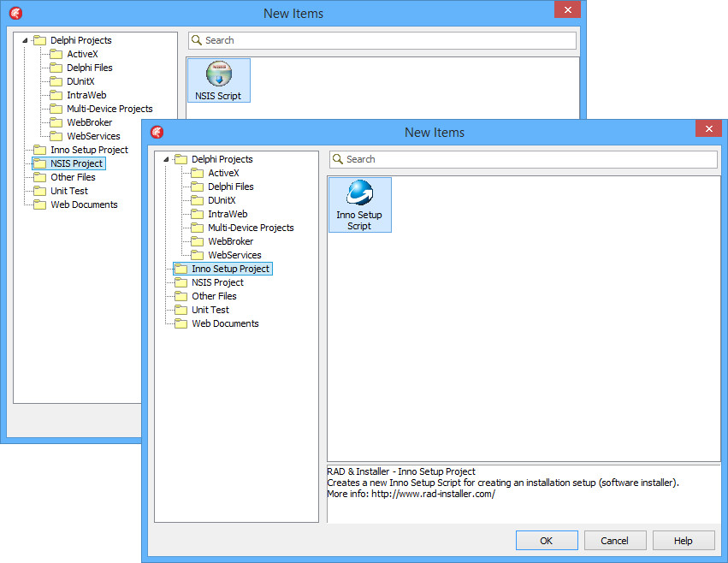Collapse the Delphi Projects node in front window
Screen dimensions: 728x563
166,159
